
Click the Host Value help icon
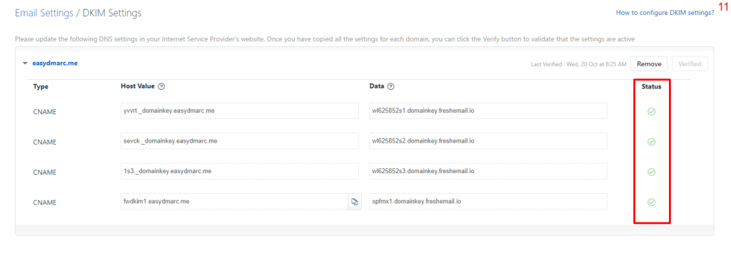tap(161, 86)
